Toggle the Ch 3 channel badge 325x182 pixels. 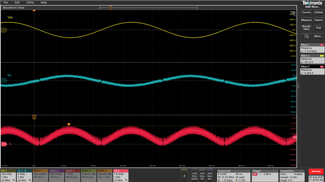point(121,175)
